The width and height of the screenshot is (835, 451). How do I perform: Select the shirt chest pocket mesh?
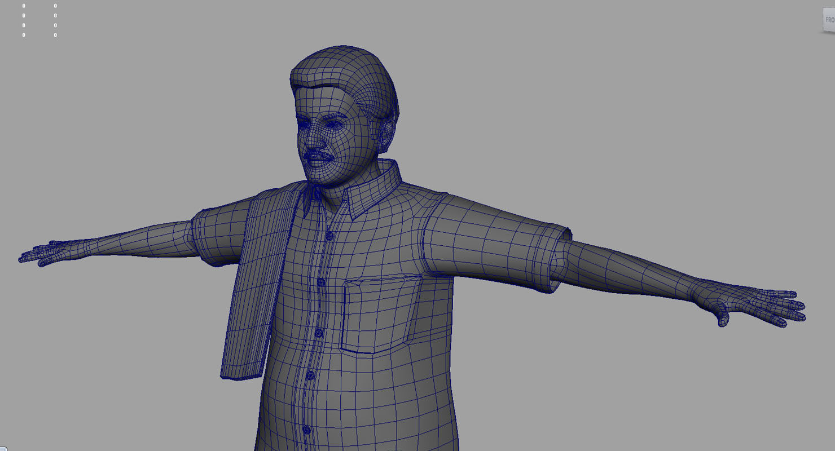pos(381,313)
